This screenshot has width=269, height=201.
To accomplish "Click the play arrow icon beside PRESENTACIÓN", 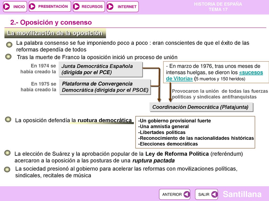I will pos(32,7).
